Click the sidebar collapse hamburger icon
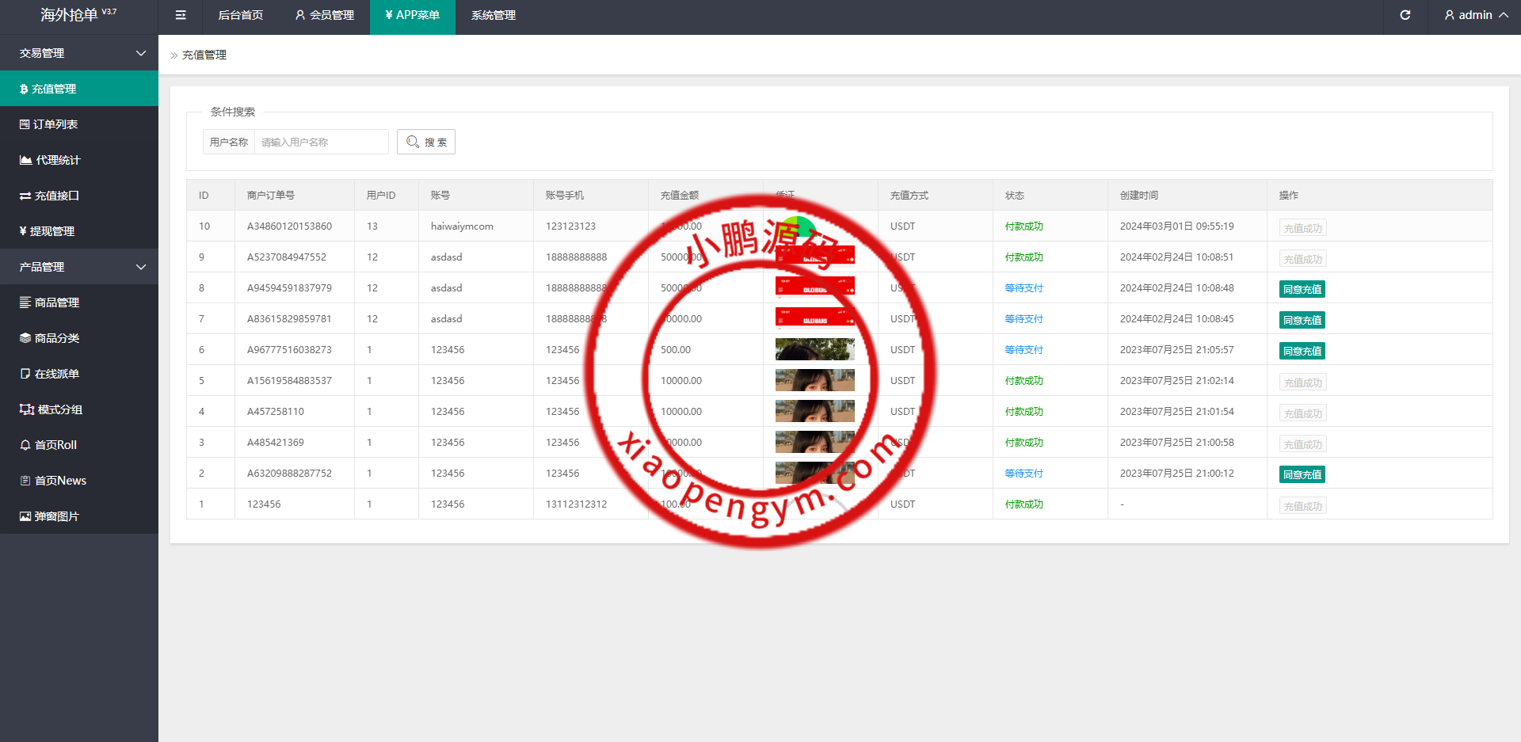The height and width of the screenshot is (742, 1521). point(181,15)
